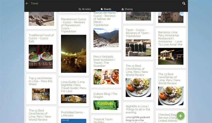The height and width of the screenshot is (123, 212).
Task: Open 'Tipon - Cusco - Reviews of Tipon' note
Action: [x=138, y=33]
